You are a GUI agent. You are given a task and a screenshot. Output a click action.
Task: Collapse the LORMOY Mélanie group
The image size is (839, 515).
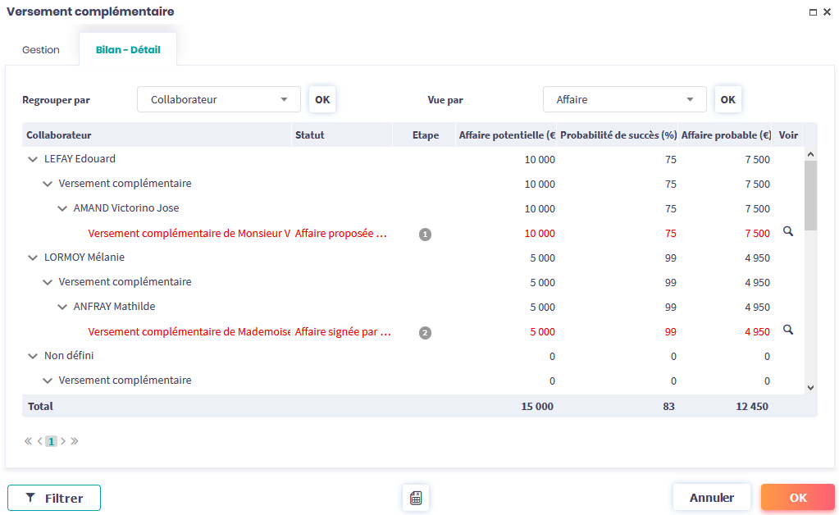(x=33, y=257)
